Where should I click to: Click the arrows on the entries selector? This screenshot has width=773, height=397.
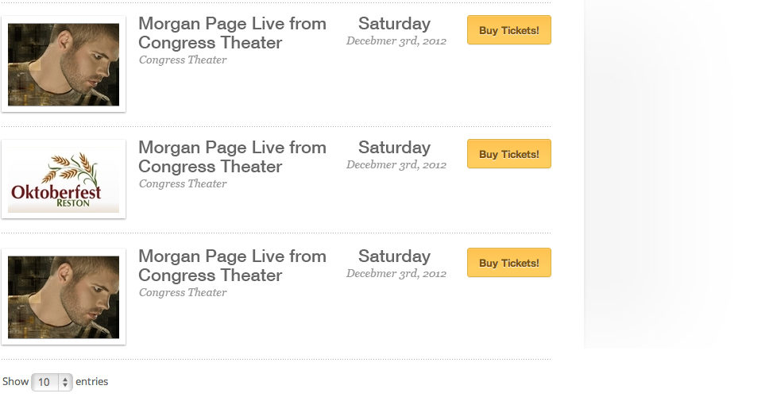(65, 382)
